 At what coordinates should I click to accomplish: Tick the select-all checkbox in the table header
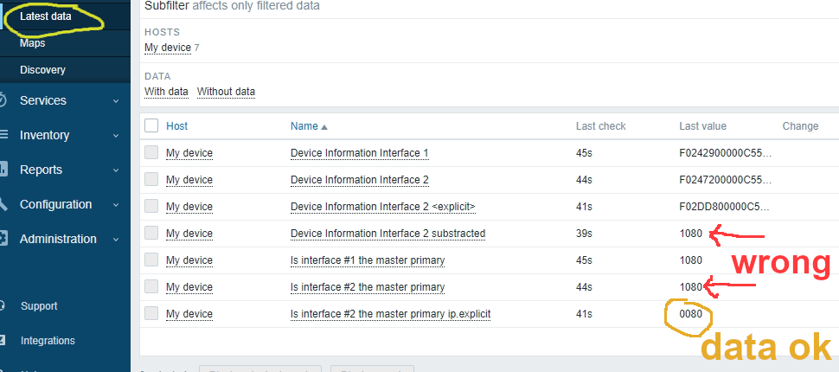coord(151,125)
